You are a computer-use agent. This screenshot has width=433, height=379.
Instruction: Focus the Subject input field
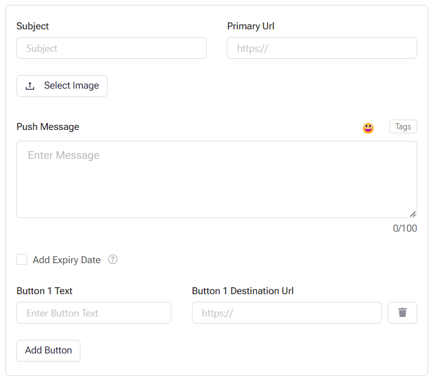click(112, 48)
